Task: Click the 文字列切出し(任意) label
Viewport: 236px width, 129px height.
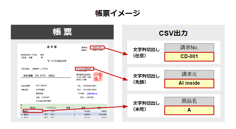Action: (x=146, y=53)
